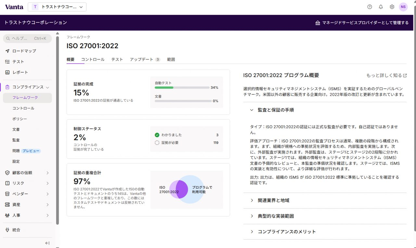Click the テスト checklist icon
The image size is (416, 248).
click(x=7, y=62)
